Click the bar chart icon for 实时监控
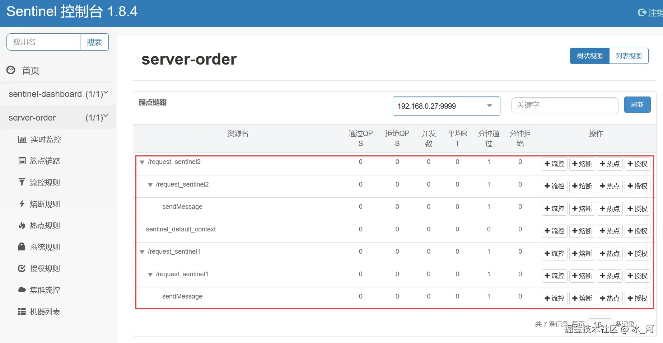The image size is (663, 343). pos(22,139)
